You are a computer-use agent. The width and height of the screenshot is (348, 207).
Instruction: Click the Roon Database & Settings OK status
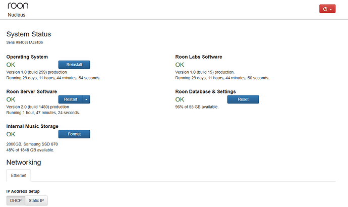[x=180, y=99]
